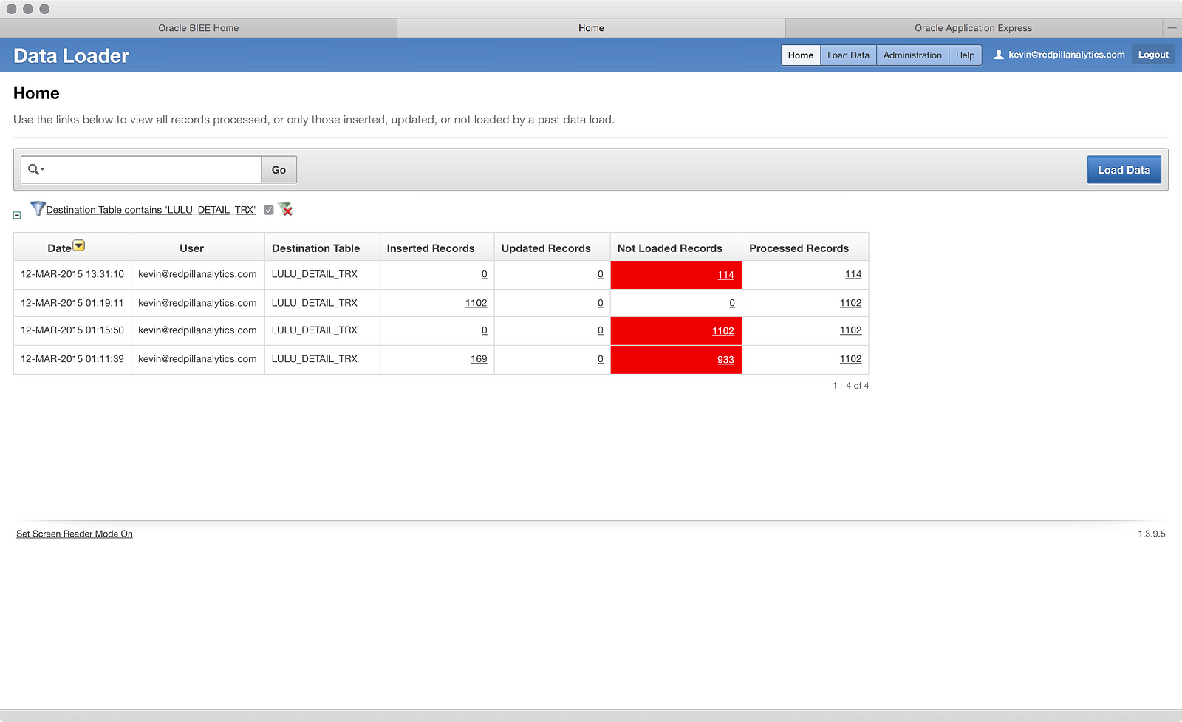Click the blue filter funnel icon
The height and width of the screenshot is (722, 1182).
[38, 208]
